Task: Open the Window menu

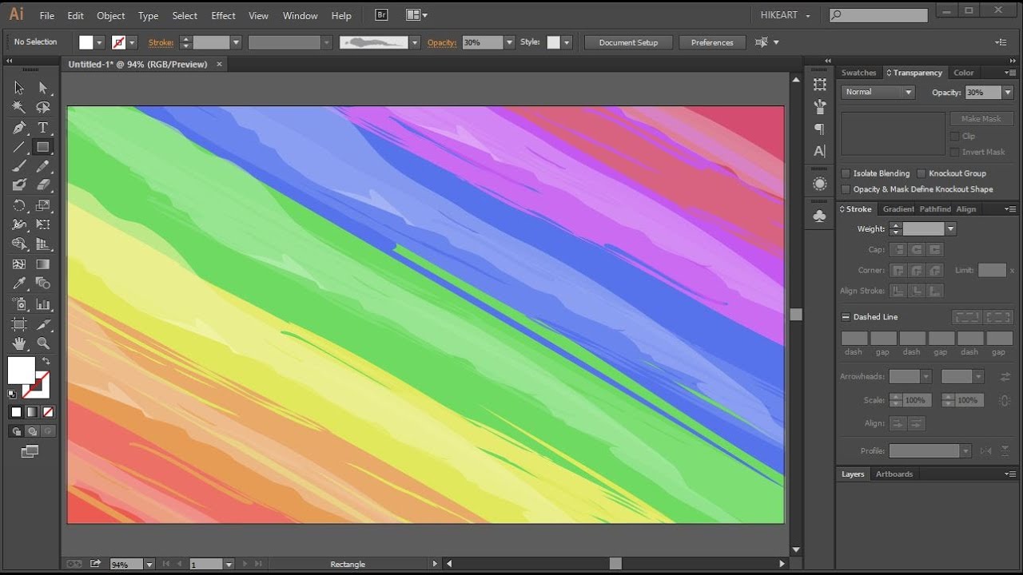Action: pyautogui.click(x=300, y=15)
